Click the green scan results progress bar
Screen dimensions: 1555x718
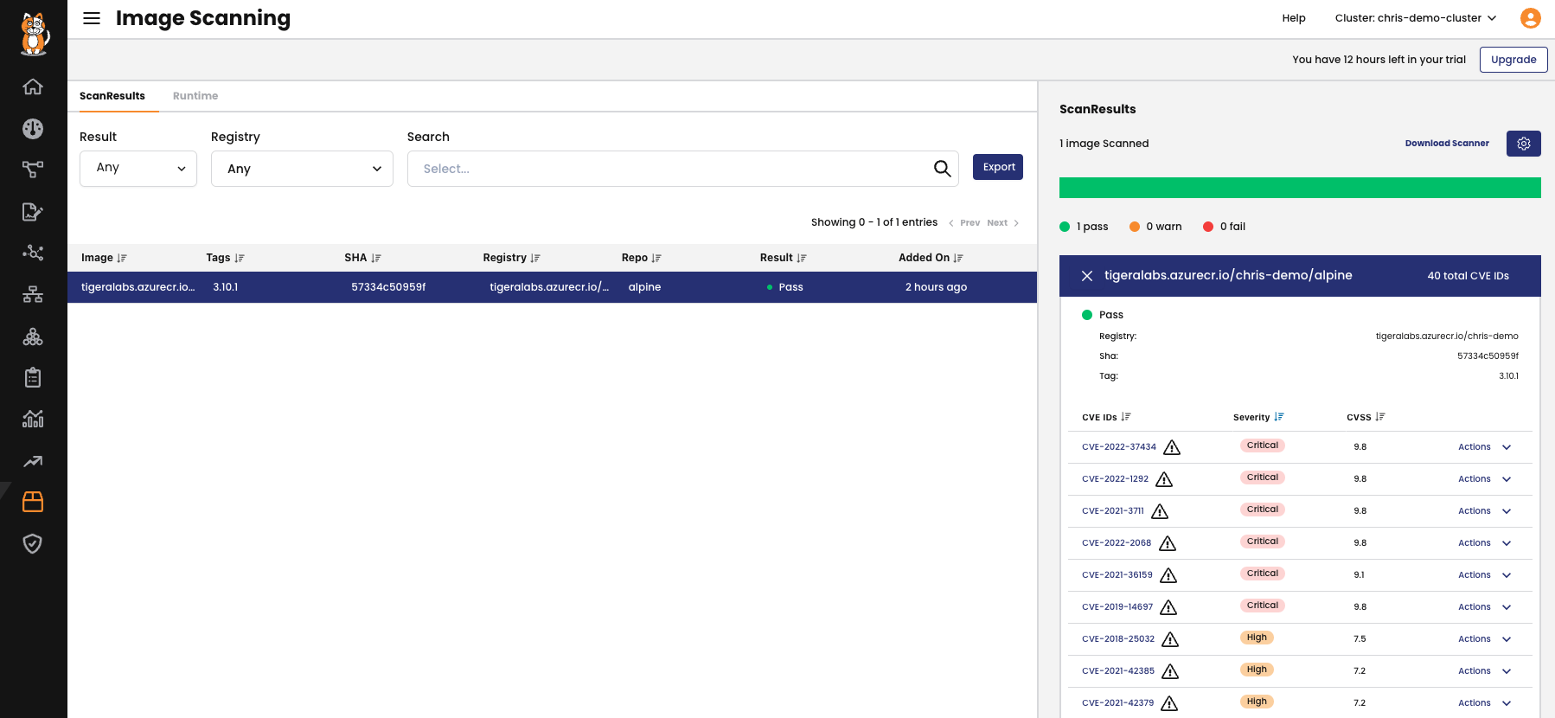[x=1300, y=188]
